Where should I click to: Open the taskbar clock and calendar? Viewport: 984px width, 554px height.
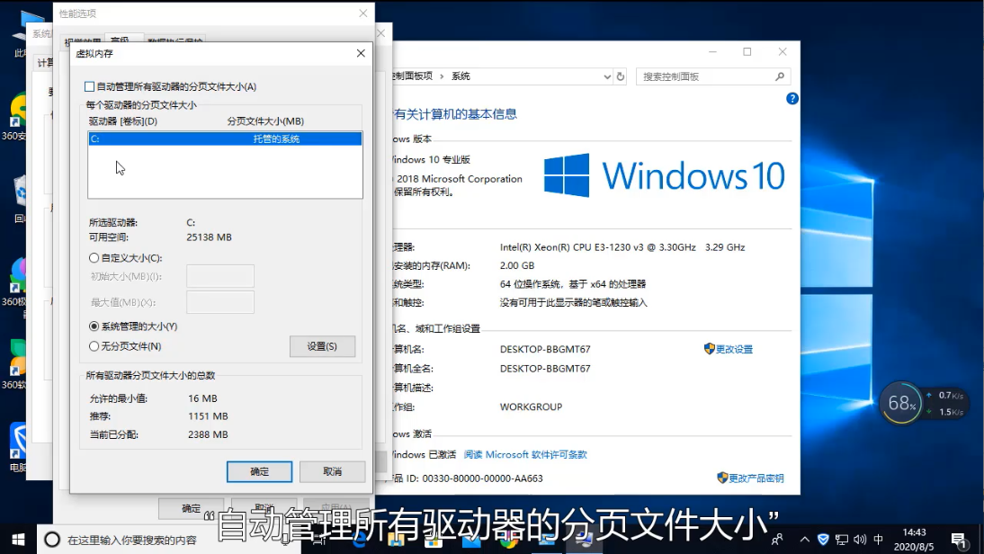click(914, 540)
